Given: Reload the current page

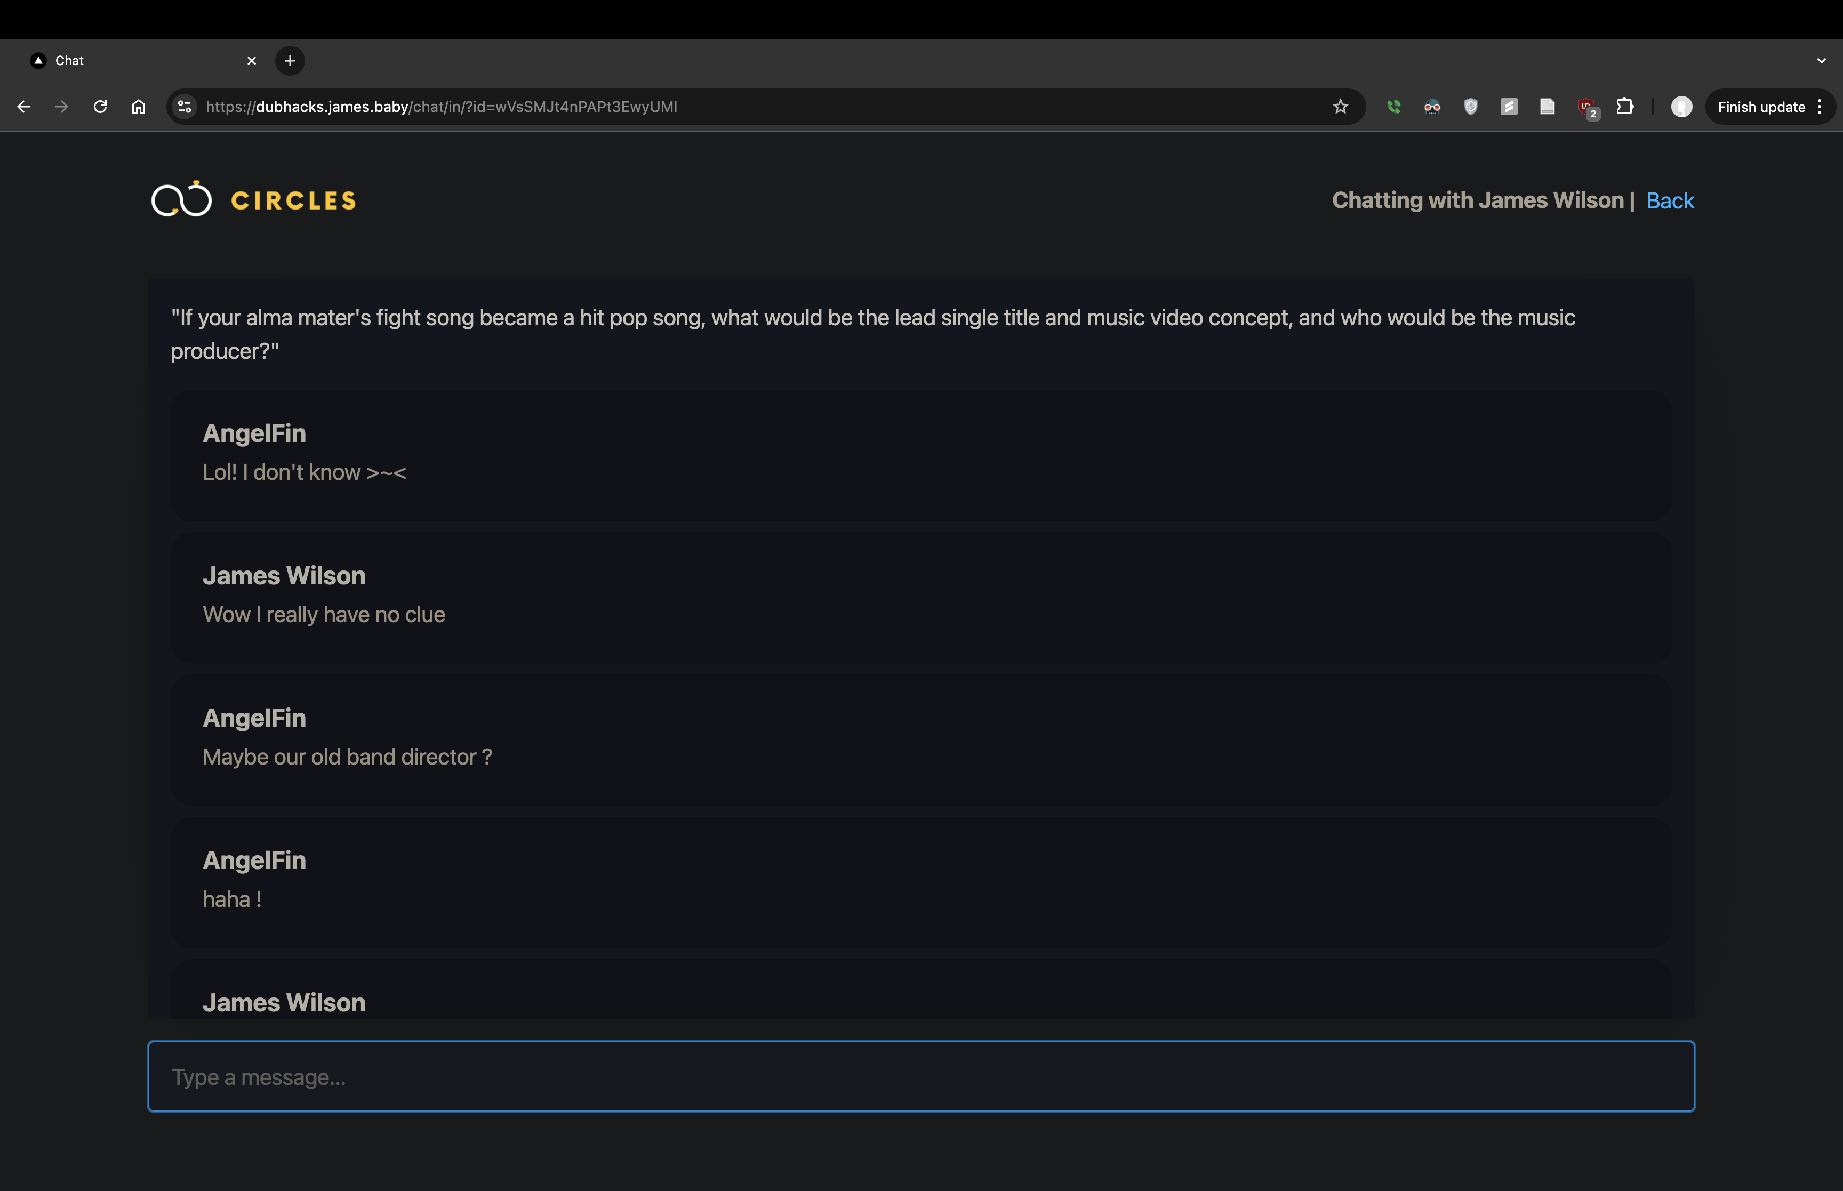Looking at the screenshot, I should click(x=100, y=107).
